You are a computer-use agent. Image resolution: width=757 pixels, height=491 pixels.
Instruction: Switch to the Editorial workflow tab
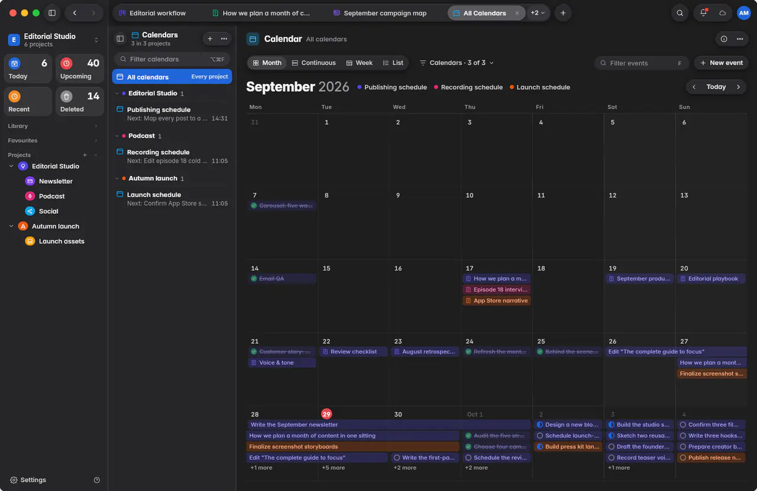(x=153, y=13)
